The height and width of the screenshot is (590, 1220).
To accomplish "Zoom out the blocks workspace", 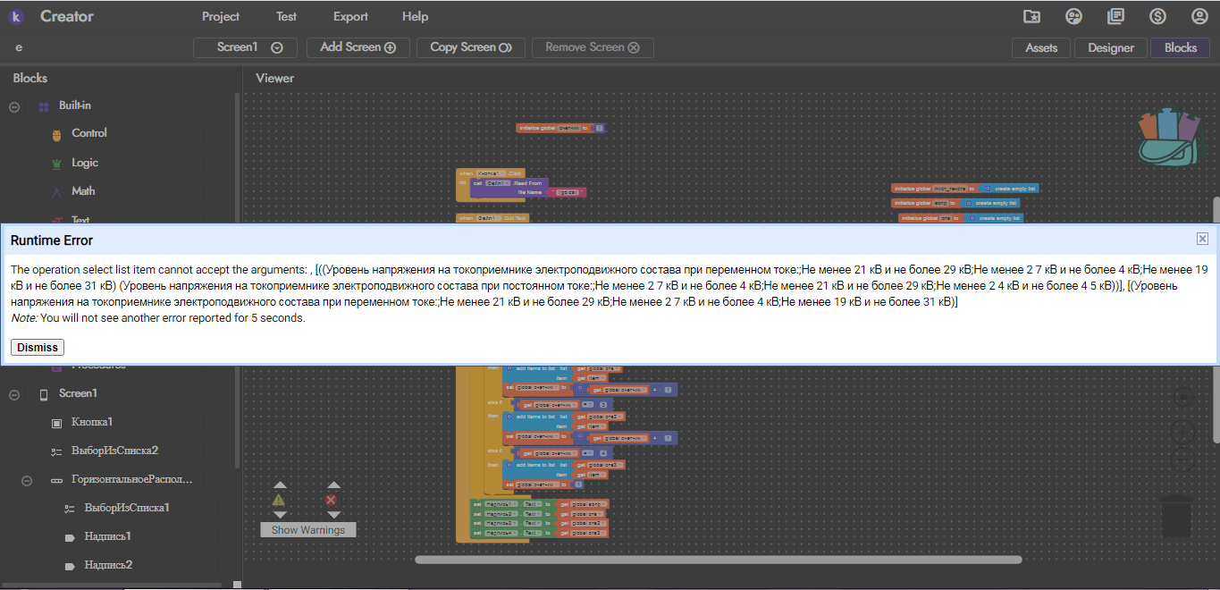I will point(1182,458).
